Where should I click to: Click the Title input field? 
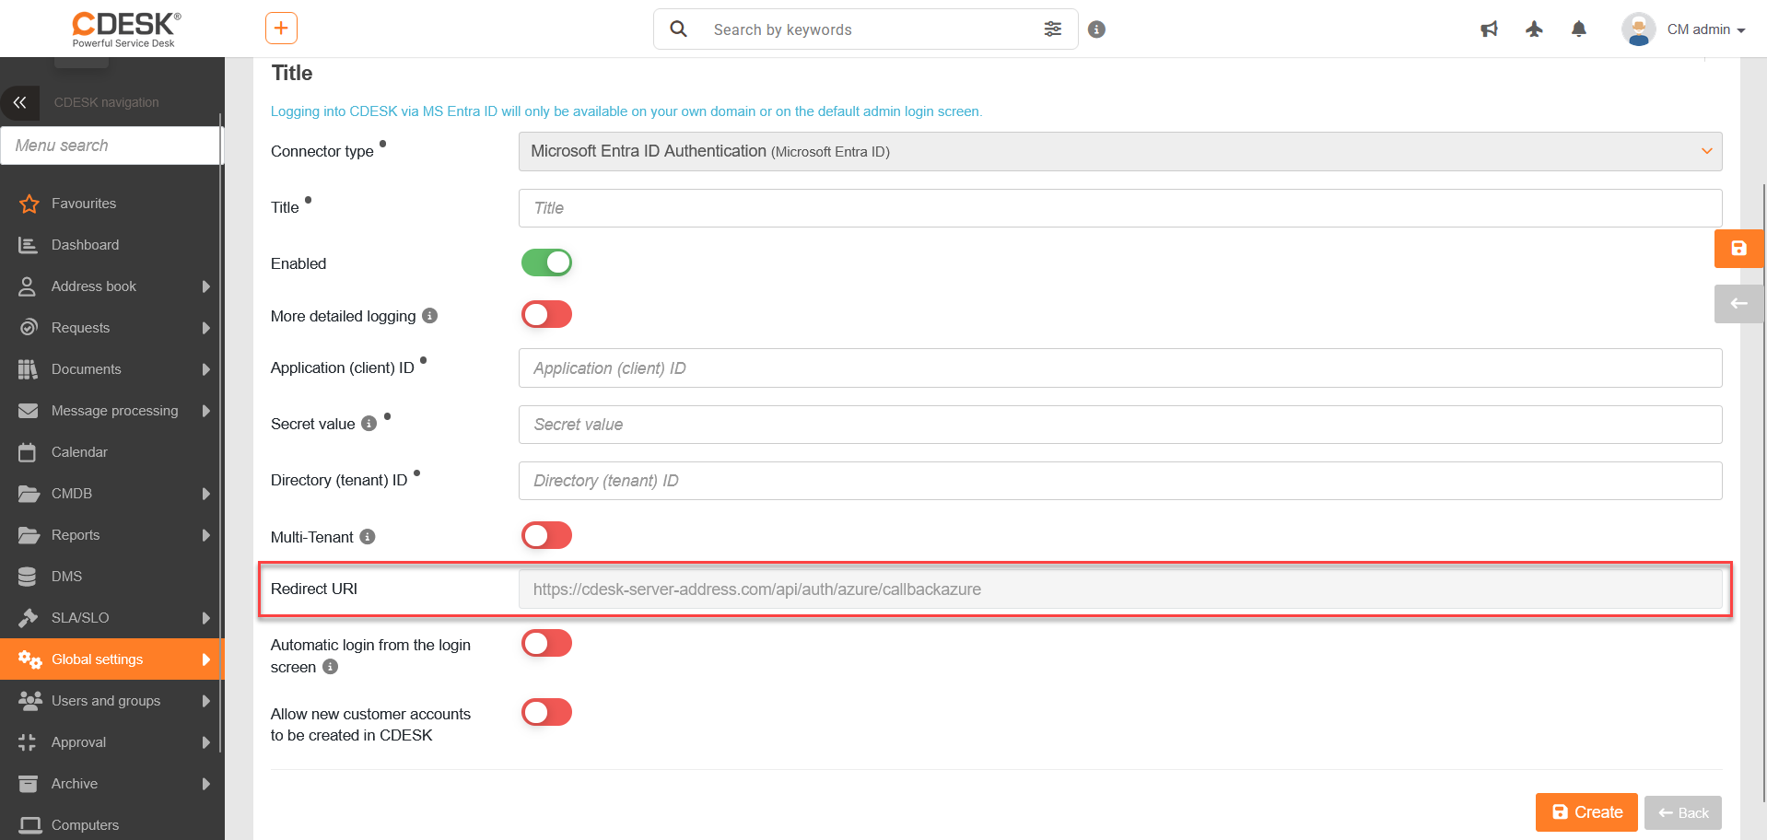[x=1120, y=208]
